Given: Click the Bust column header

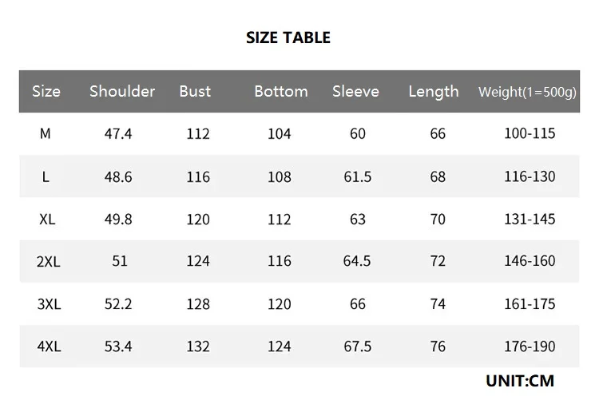Looking at the screenshot, I should tap(195, 91).
